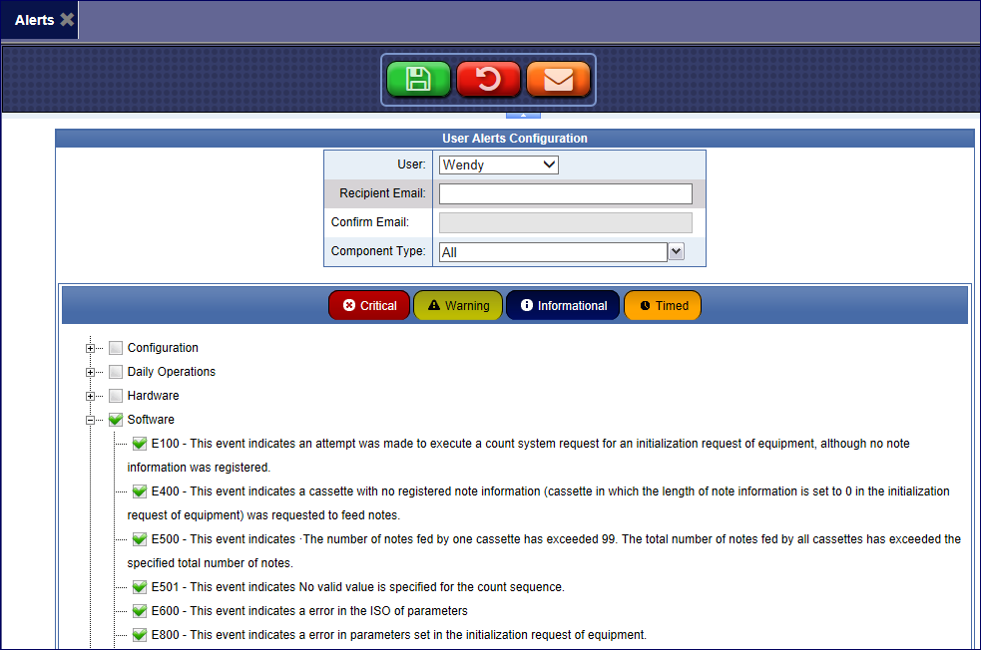Screen dimensions: 981x650
Task: Click the orange email envelope icon
Action: pos(558,80)
